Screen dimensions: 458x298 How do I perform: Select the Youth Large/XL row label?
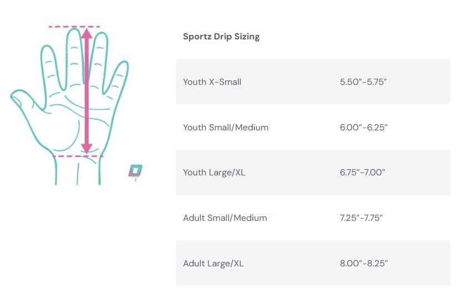click(x=214, y=173)
